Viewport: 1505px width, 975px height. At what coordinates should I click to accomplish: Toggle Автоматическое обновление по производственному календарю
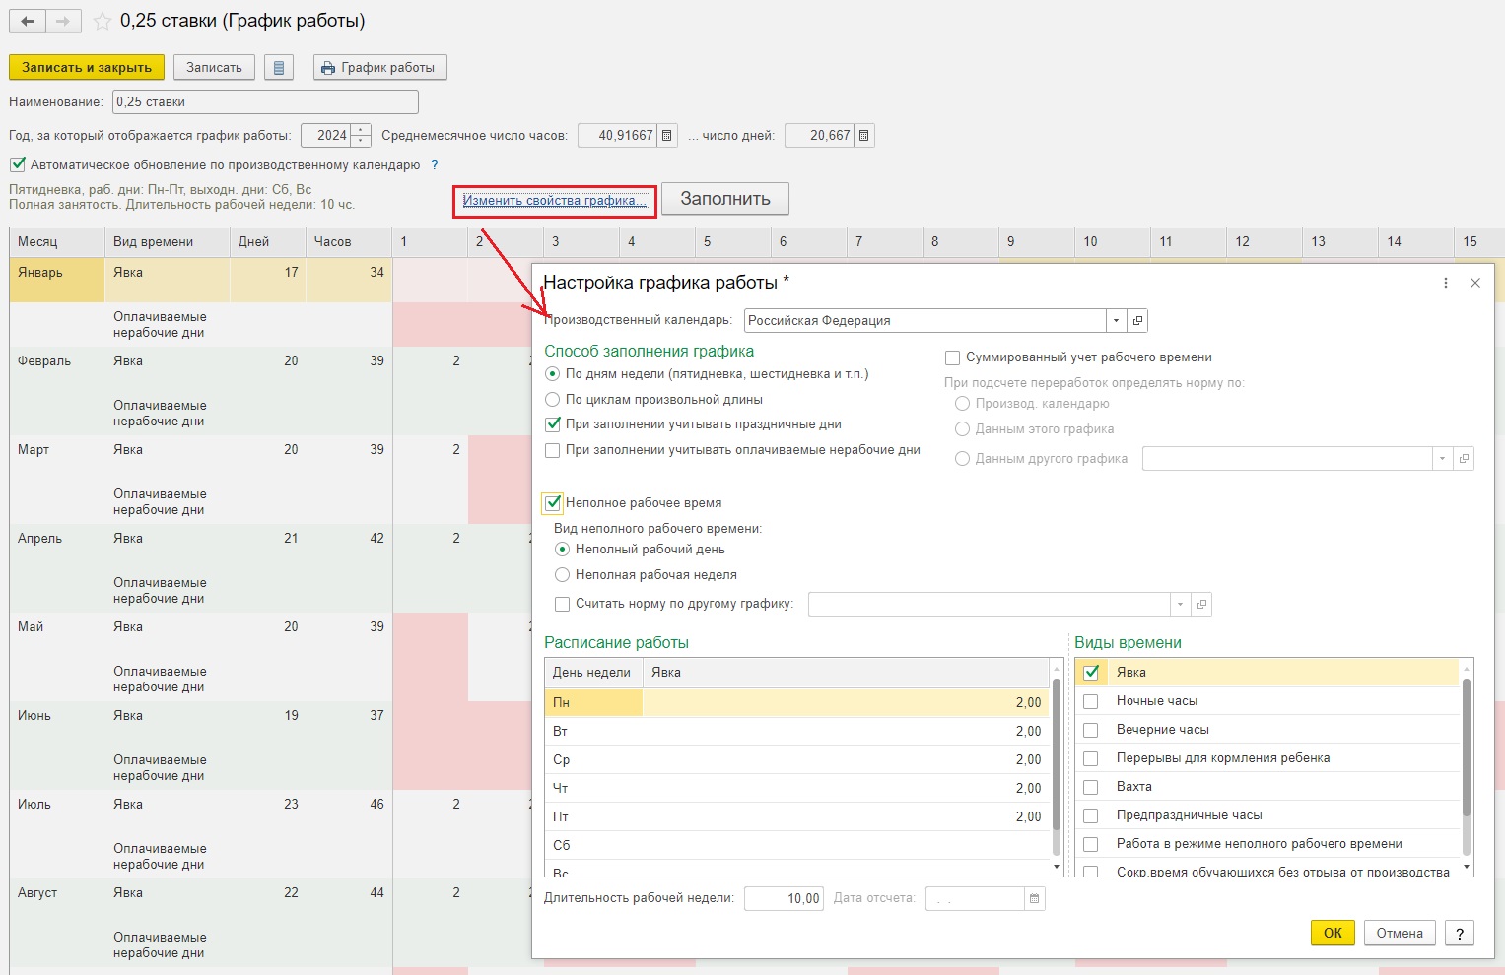coord(18,165)
